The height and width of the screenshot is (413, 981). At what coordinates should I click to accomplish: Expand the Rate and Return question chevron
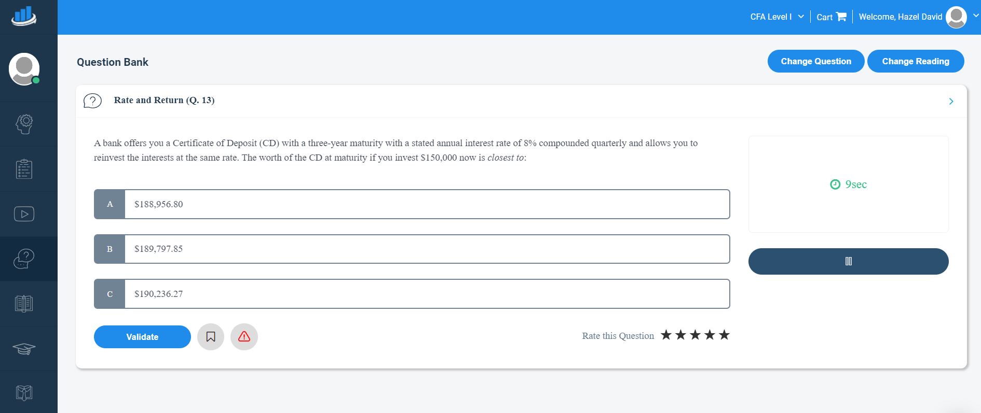[x=951, y=102]
